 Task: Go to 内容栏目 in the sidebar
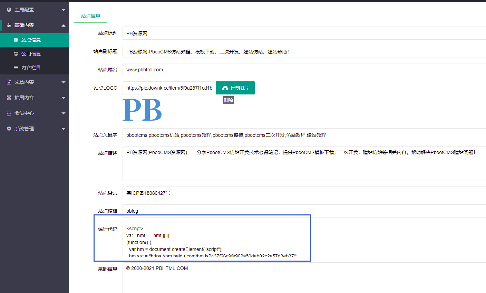(35, 68)
